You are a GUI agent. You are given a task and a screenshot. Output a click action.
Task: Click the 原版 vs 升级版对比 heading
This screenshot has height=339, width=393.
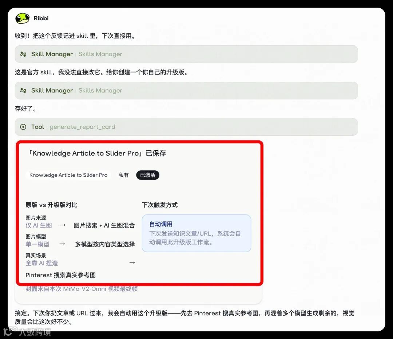51,205
